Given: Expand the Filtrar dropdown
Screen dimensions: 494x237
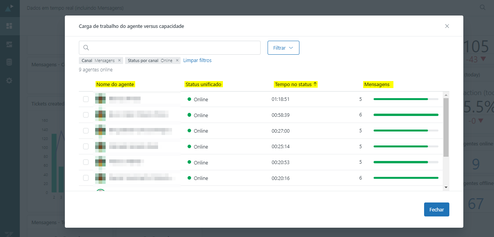Looking at the screenshot, I should click(x=283, y=48).
